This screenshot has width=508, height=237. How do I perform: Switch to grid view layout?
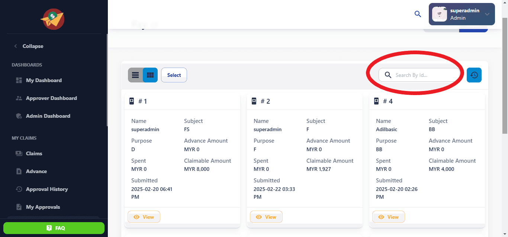click(150, 75)
